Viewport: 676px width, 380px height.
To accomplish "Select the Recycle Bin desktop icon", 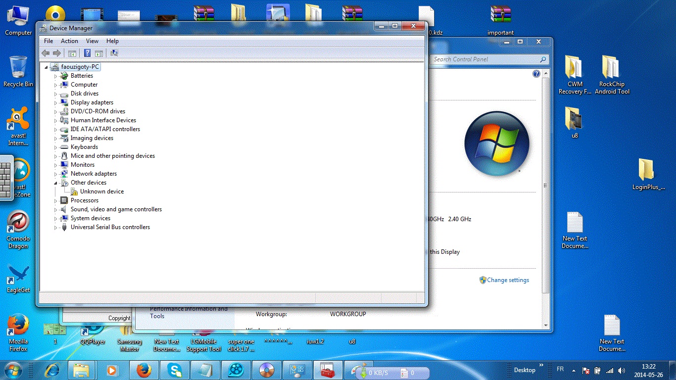I will [x=18, y=71].
